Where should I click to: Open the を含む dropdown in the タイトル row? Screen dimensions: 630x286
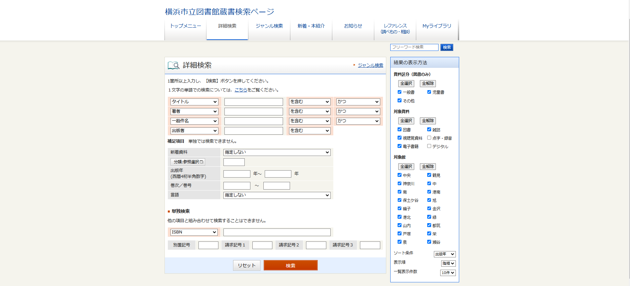[310, 102]
